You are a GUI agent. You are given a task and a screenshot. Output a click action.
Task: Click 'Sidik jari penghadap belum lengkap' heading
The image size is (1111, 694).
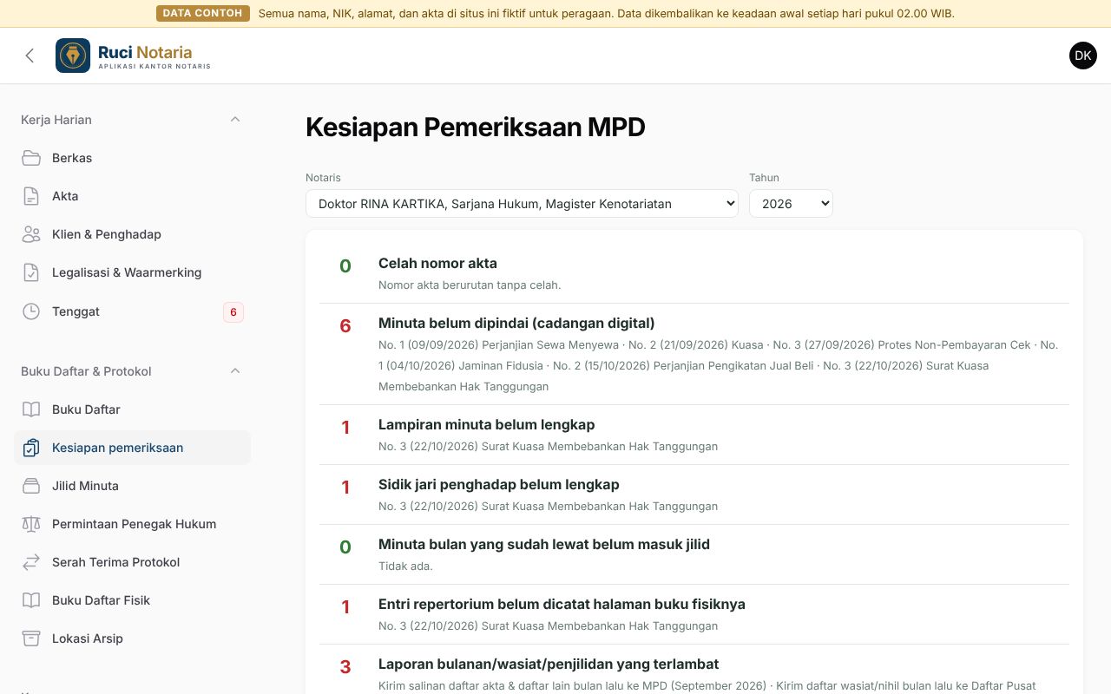tap(498, 484)
